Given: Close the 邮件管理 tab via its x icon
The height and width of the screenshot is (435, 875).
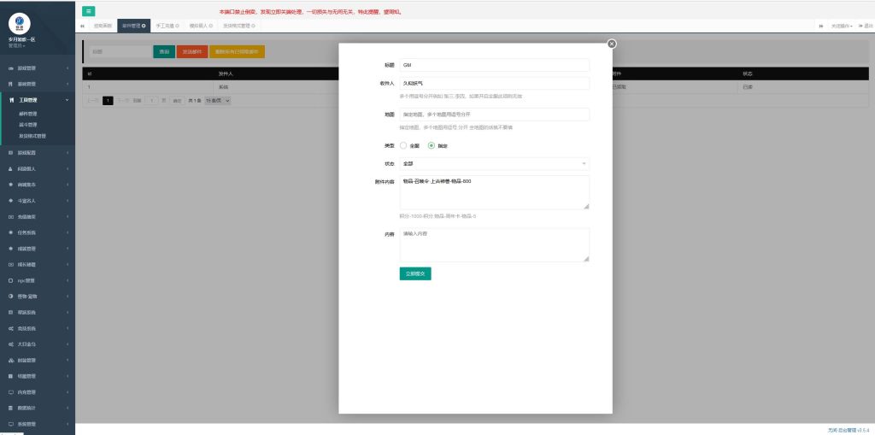Looking at the screenshot, I should [x=144, y=26].
